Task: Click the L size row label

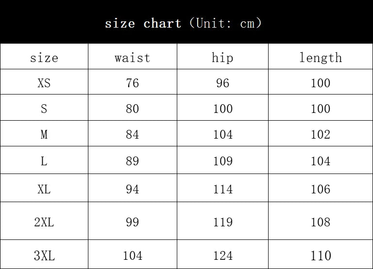Action: pyautogui.click(x=44, y=161)
